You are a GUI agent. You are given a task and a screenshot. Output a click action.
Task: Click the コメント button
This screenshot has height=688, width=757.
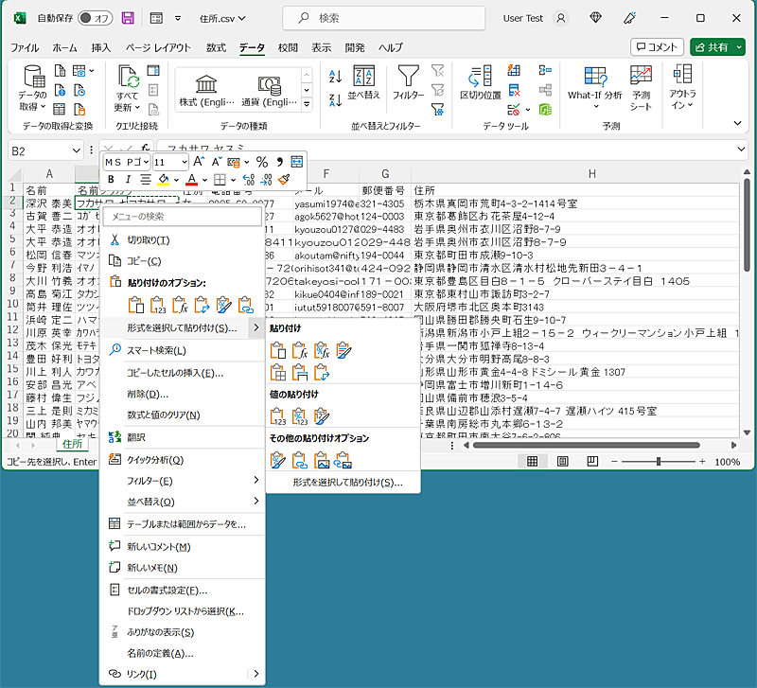657,46
